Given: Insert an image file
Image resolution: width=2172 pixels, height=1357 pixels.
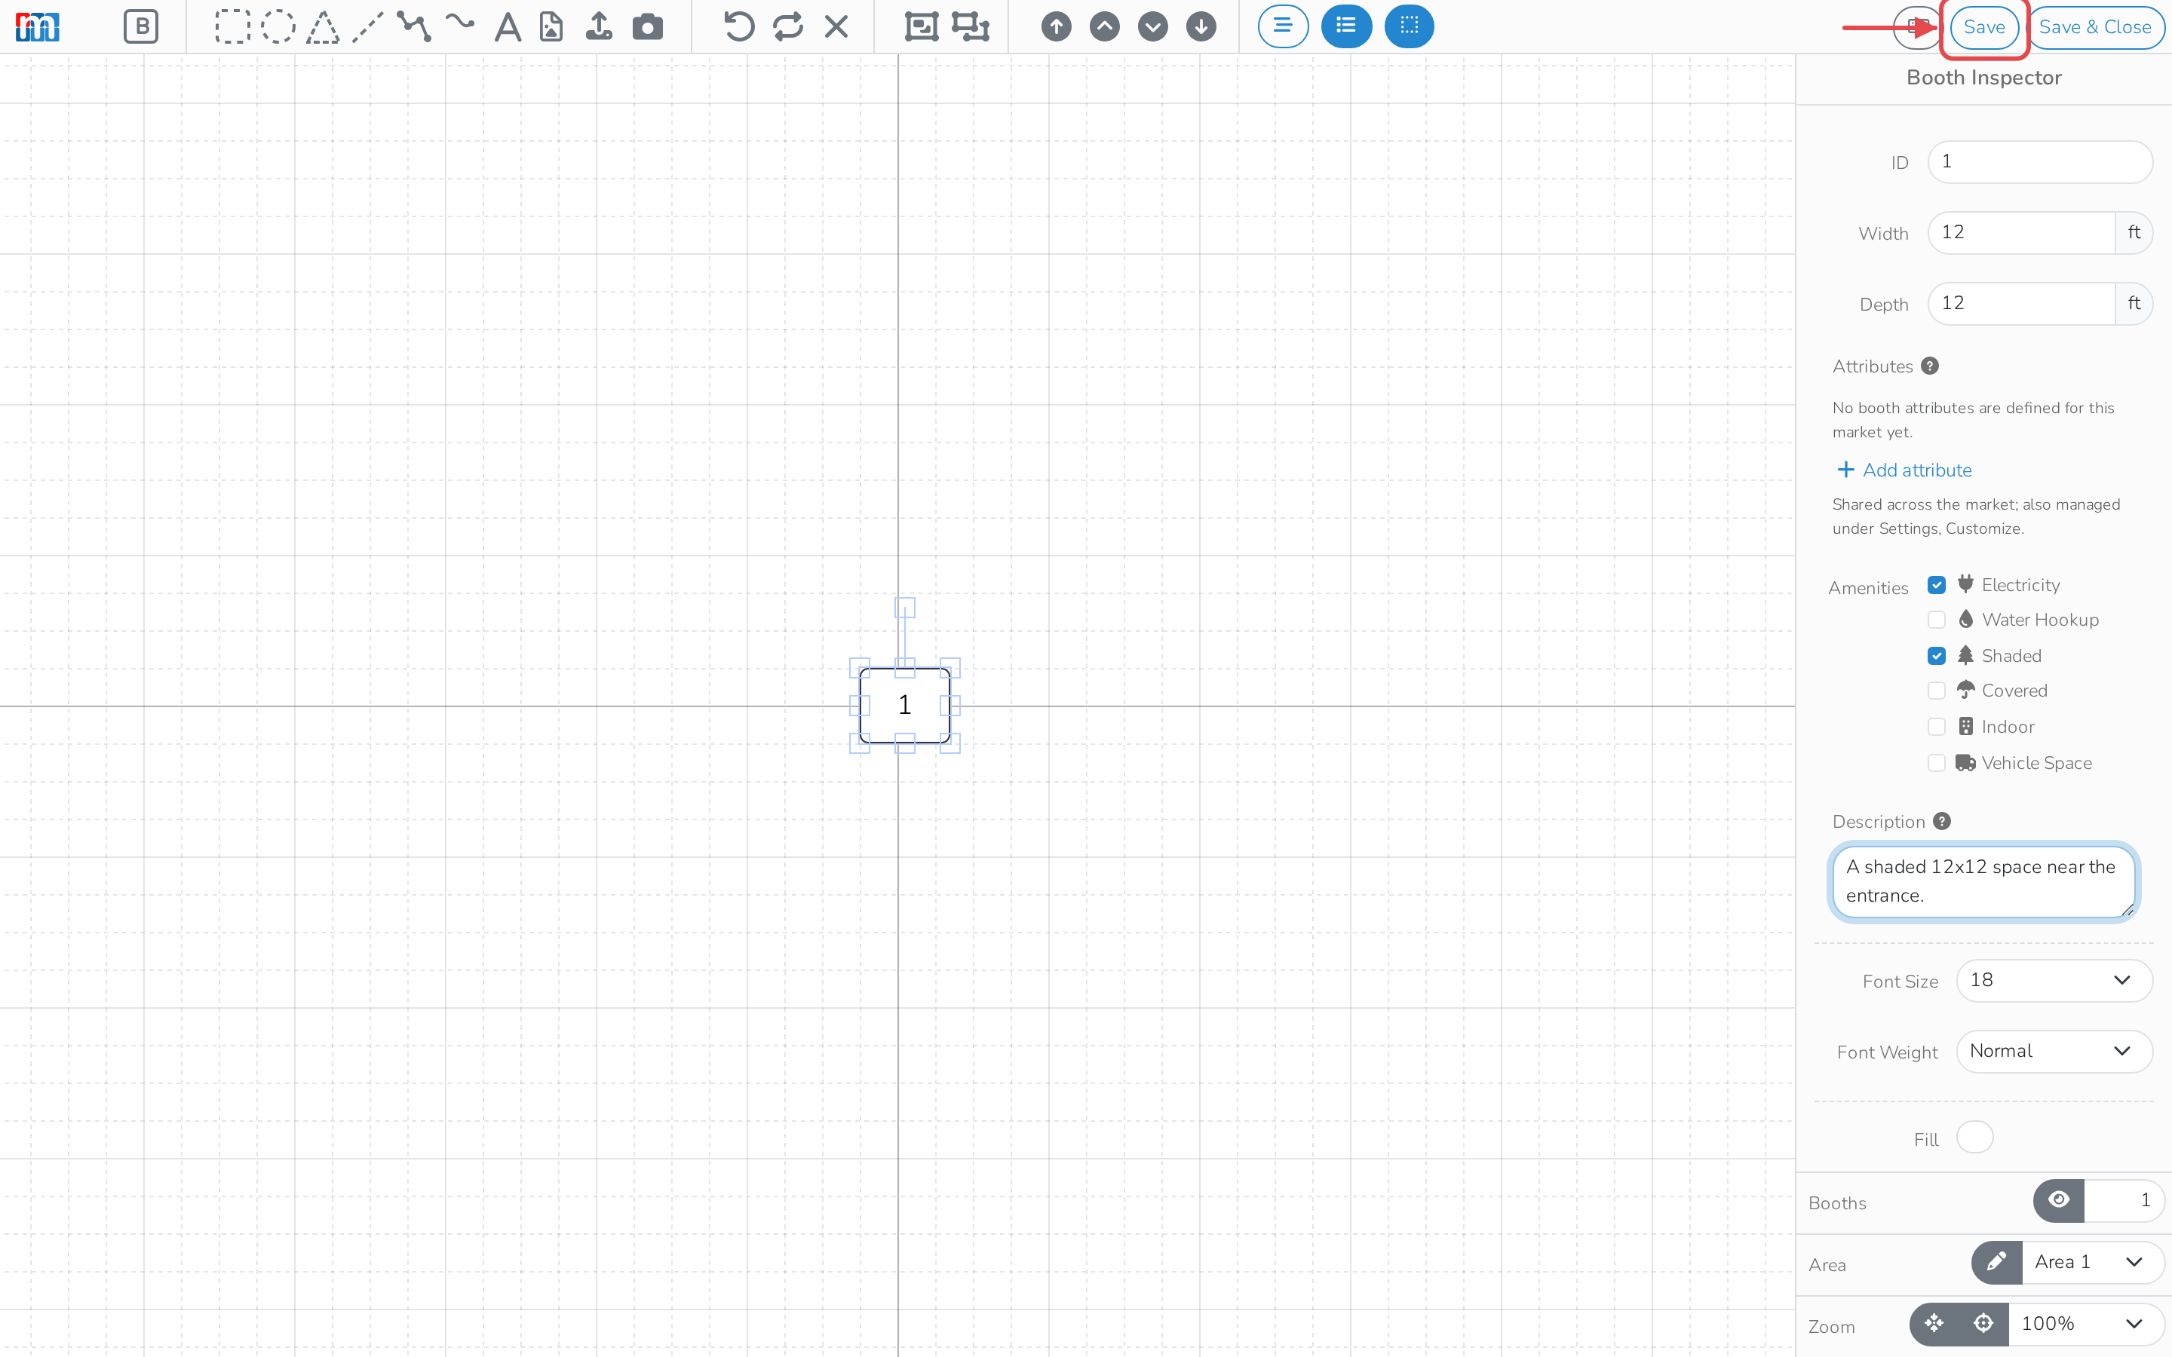Looking at the screenshot, I should pos(552,27).
